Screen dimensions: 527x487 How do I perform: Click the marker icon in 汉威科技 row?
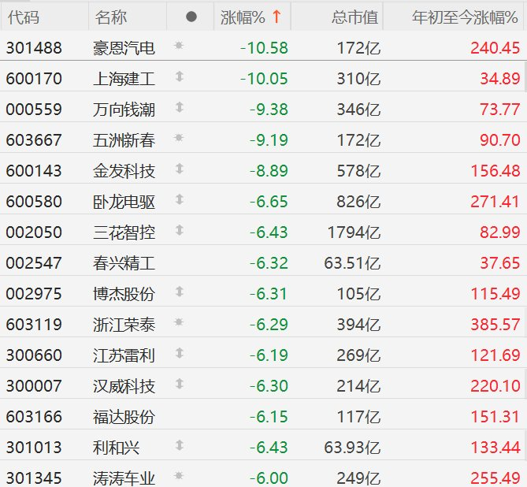click(x=179, y=384)
